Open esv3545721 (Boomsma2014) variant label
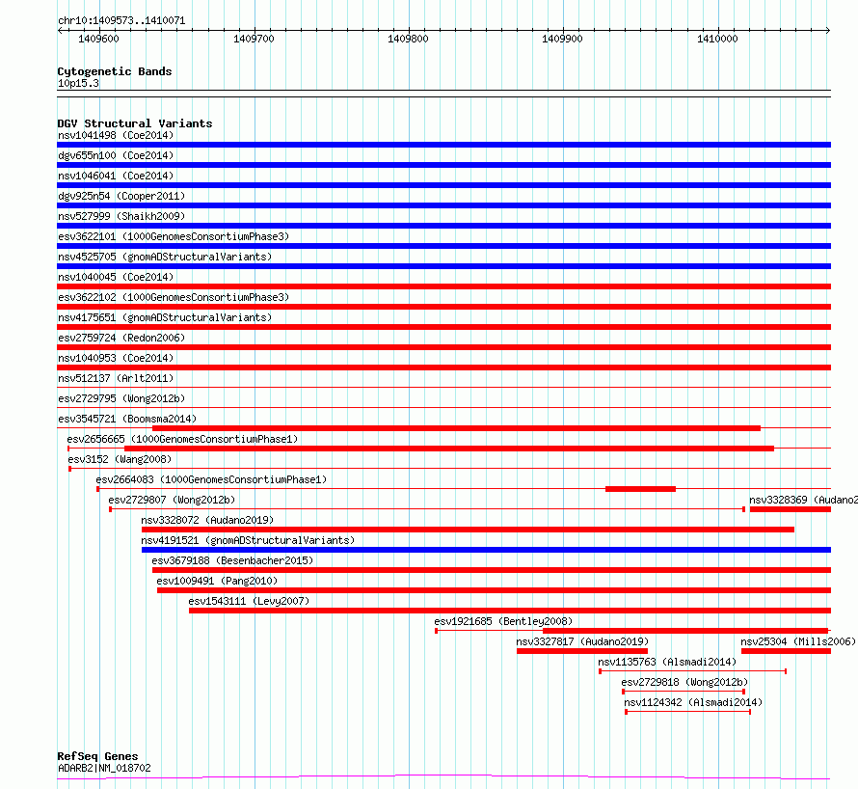This screenshot has width=858, height=789. click(x=127, y=419)
